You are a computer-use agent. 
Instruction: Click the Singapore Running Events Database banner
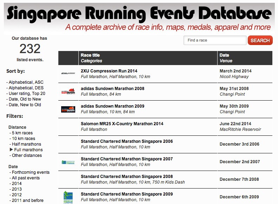(139, 18)
